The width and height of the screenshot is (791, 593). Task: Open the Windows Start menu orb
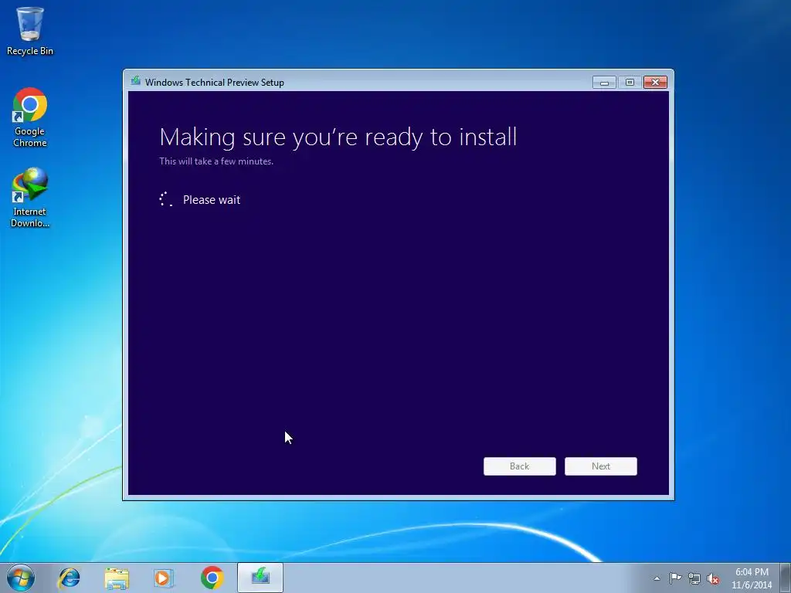click(x=21, y=578)
